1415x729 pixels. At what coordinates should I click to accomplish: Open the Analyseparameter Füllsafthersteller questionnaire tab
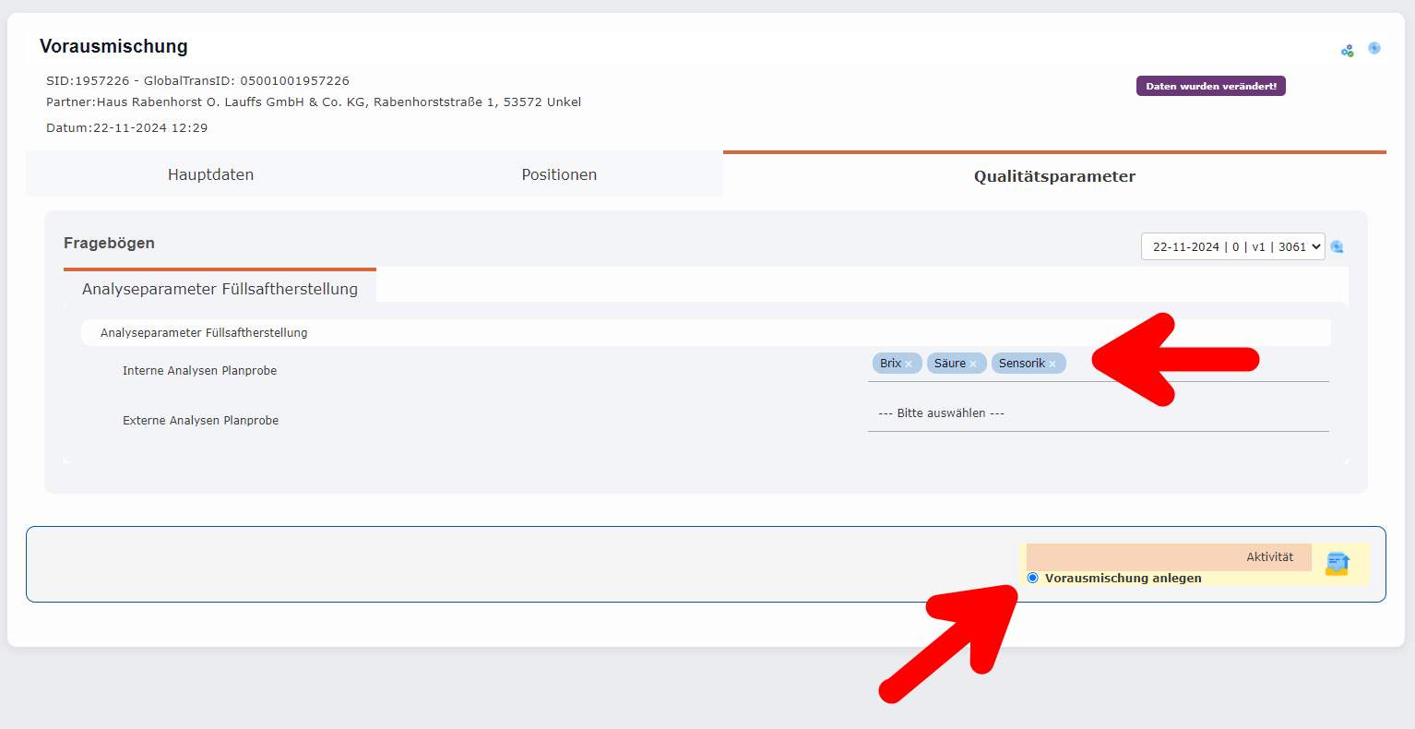click(x=219, y=288)
